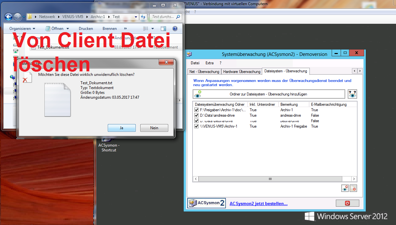Viewport: 396px width, 225px height.
Task: Click the ACSysmon2 jetzt bestellen link
Action: pos(259,203)
